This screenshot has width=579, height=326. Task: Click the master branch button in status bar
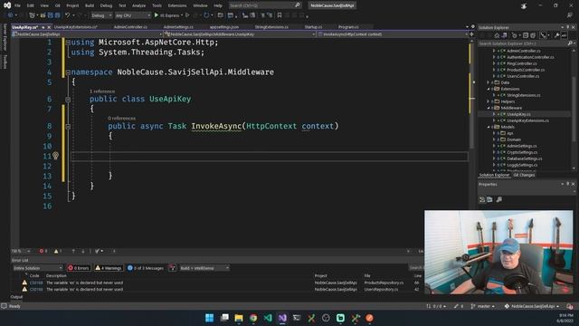point(483,306)
